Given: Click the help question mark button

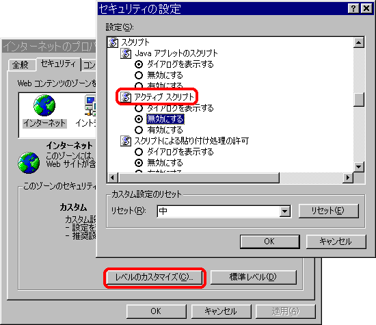Looking at the screenshot, I should [x=353, y=8].
